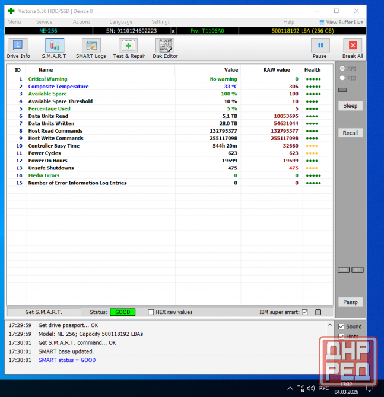
Task: Switch to the S.M.A.R.T view
Action: 54,49
